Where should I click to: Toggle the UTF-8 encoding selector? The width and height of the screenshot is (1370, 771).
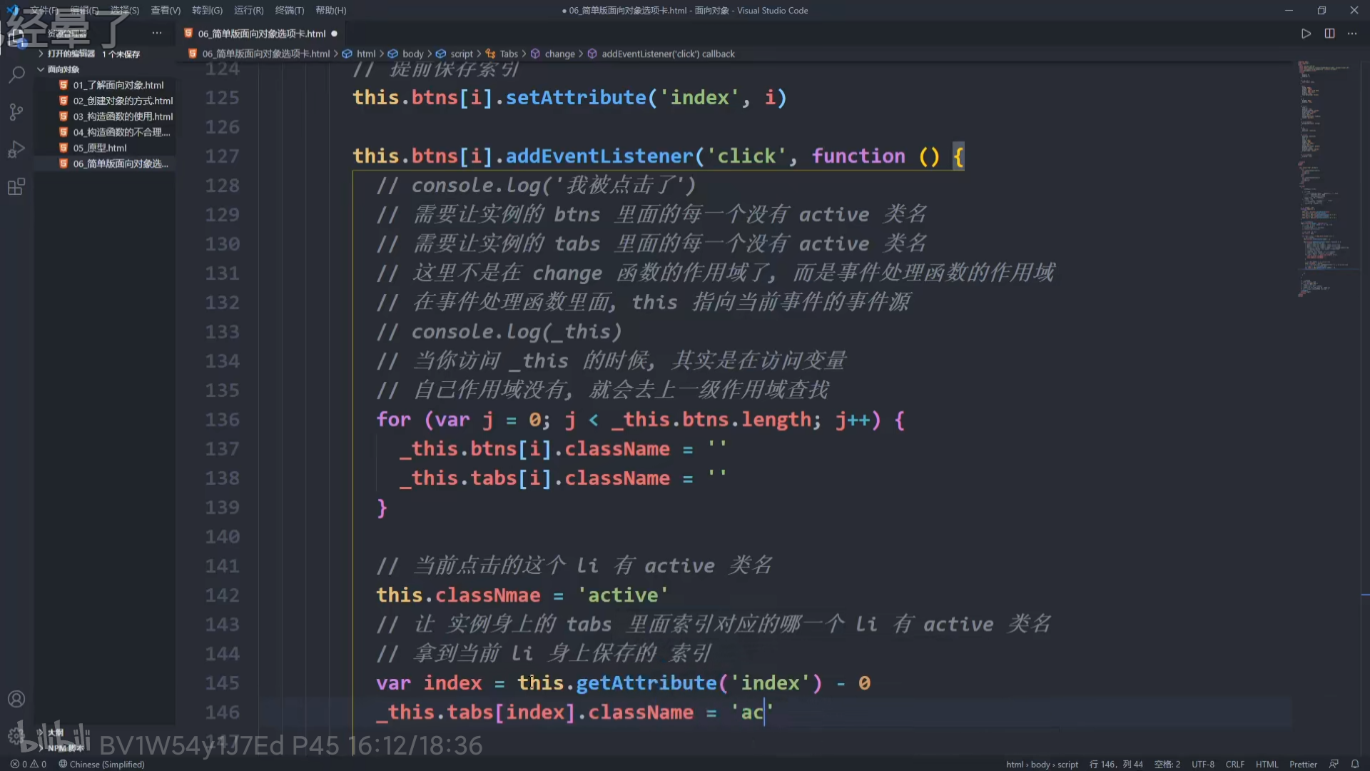pyautogui.click(x=1202, y=764)
